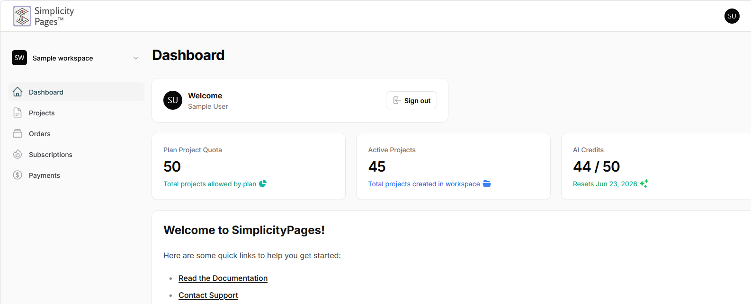
Task: Open the Payments section
Action: tap(76, 175)
